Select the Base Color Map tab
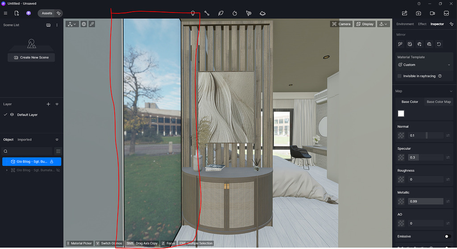 pyautogui.click(x=438, y=102)
